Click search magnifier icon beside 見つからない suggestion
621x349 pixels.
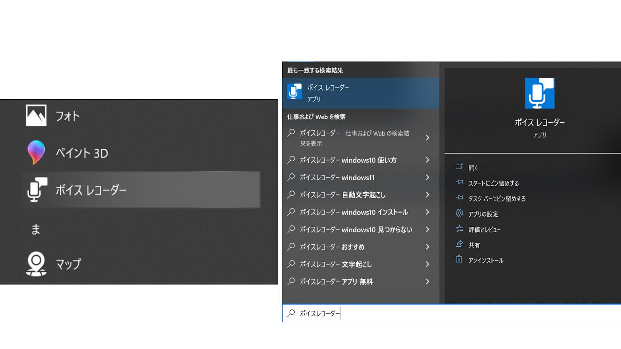(x=291, y=230)
